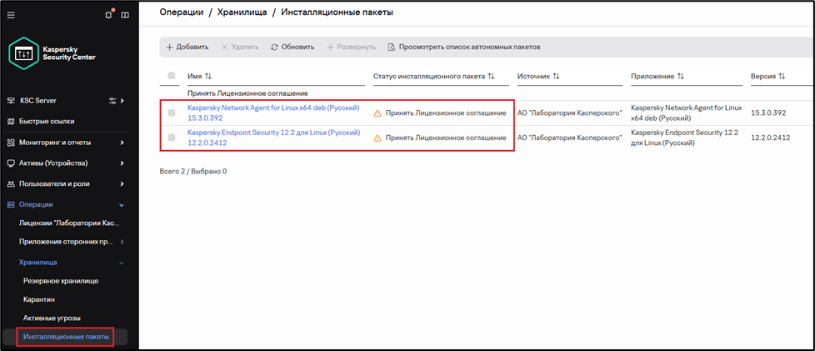Open Инсталляционные пакеты in sidebar
This screenshot has height=351, width=815.
click(x=66, y=336)
